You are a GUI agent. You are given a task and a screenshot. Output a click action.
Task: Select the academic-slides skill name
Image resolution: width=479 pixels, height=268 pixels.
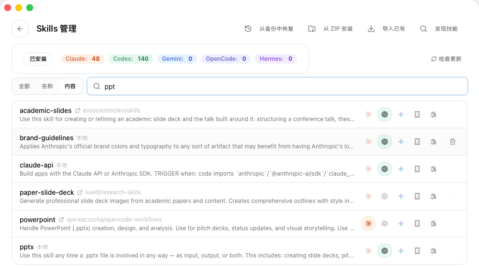(46, 111)
